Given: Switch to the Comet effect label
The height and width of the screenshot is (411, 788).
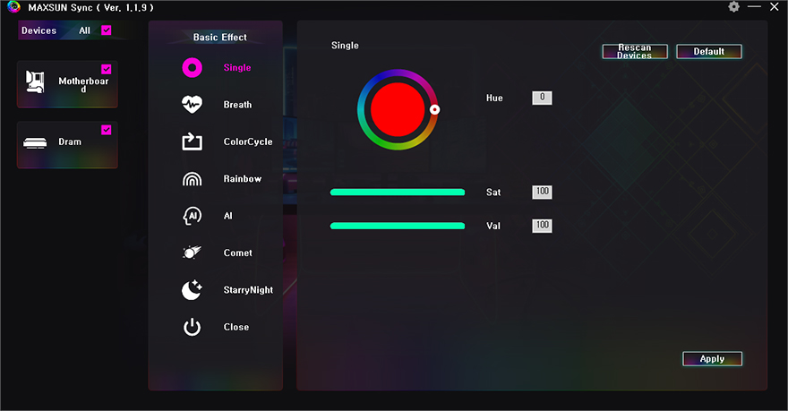Looking at the screenshot, I should 237,253.
